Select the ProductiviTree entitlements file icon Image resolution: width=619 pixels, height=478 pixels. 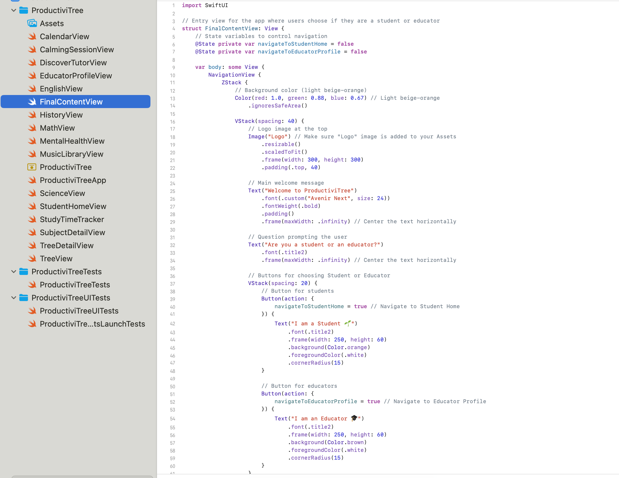click(x=32, y=167)
